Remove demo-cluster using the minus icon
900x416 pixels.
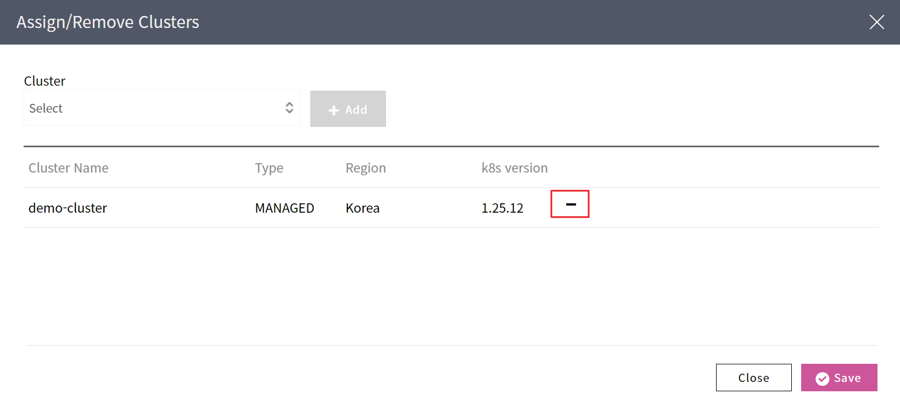(571, 204)
